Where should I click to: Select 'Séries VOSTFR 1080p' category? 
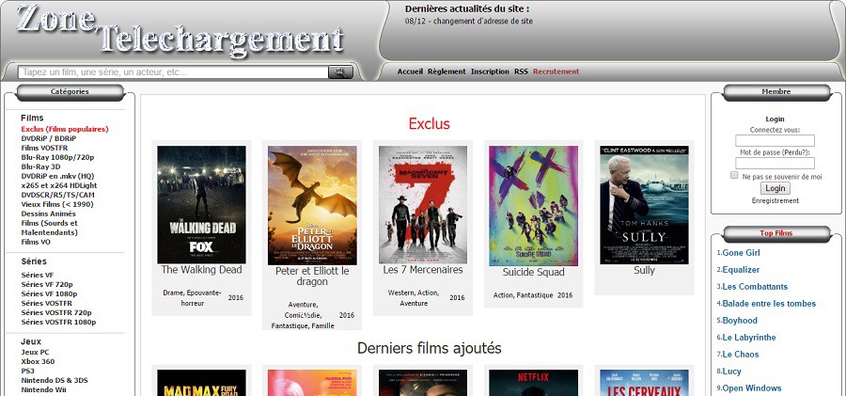59,322
